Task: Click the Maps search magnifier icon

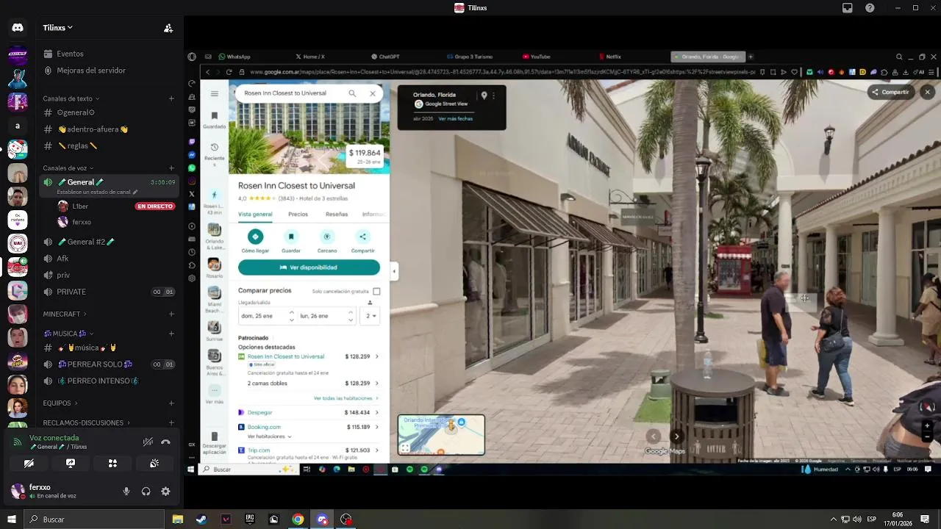Action: tap(352, 93)
